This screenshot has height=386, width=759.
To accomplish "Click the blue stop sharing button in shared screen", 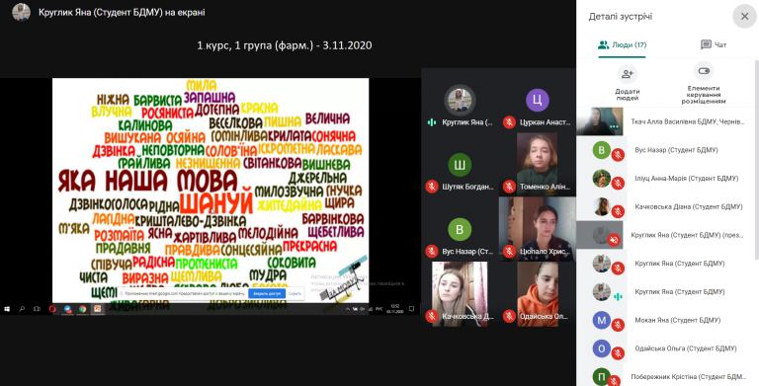I will pyautogui.click(x=266, y=293).
